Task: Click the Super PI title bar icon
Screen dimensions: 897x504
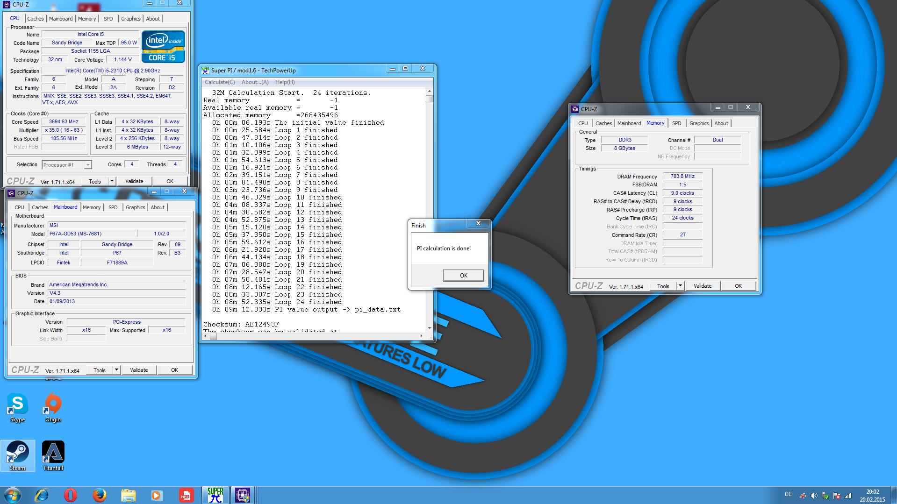Action: [205, 70]
